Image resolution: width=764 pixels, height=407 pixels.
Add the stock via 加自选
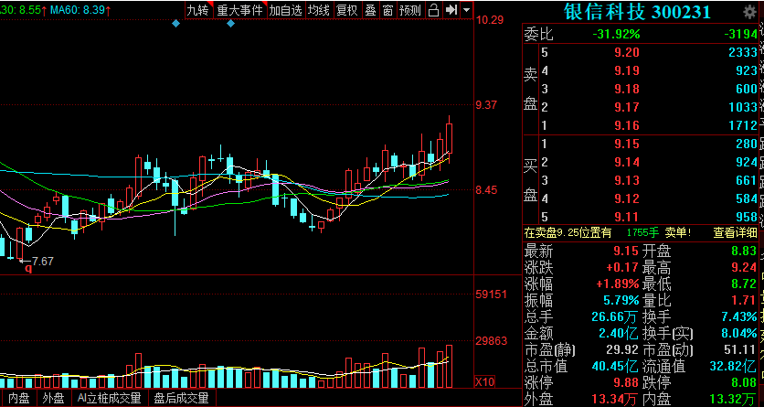click(x=286, y=10)
